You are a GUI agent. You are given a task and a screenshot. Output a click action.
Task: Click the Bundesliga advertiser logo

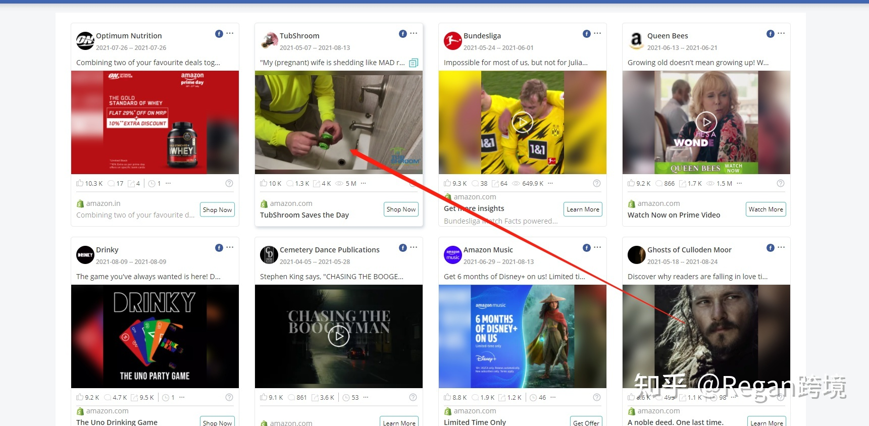click(x=453, y=41)
